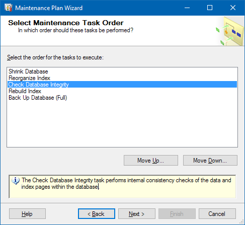Choose Rebuild Index from the task order list
245x225 pixels.
[122, 91]
